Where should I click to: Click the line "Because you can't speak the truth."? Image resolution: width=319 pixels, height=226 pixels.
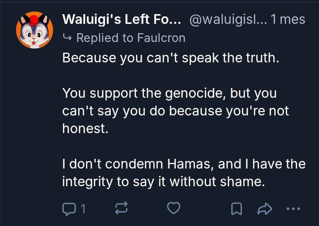[x=171, y=58]
